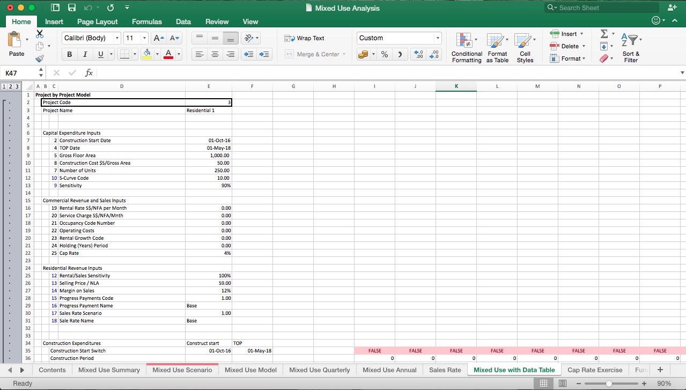Click the Clear eraser icon
Image resolution: width=686 pixels, height=390 pixels.
point(604,58)
